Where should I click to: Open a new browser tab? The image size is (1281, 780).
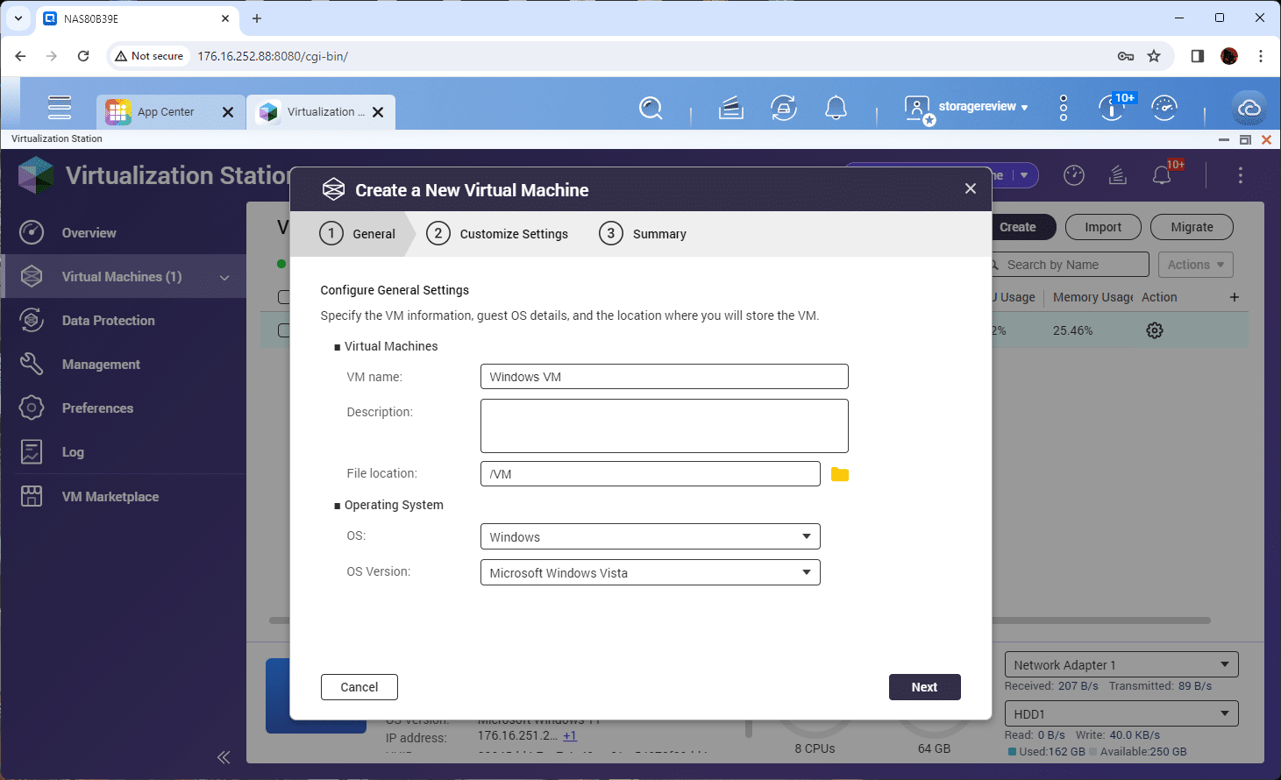[x=257, y=18]
